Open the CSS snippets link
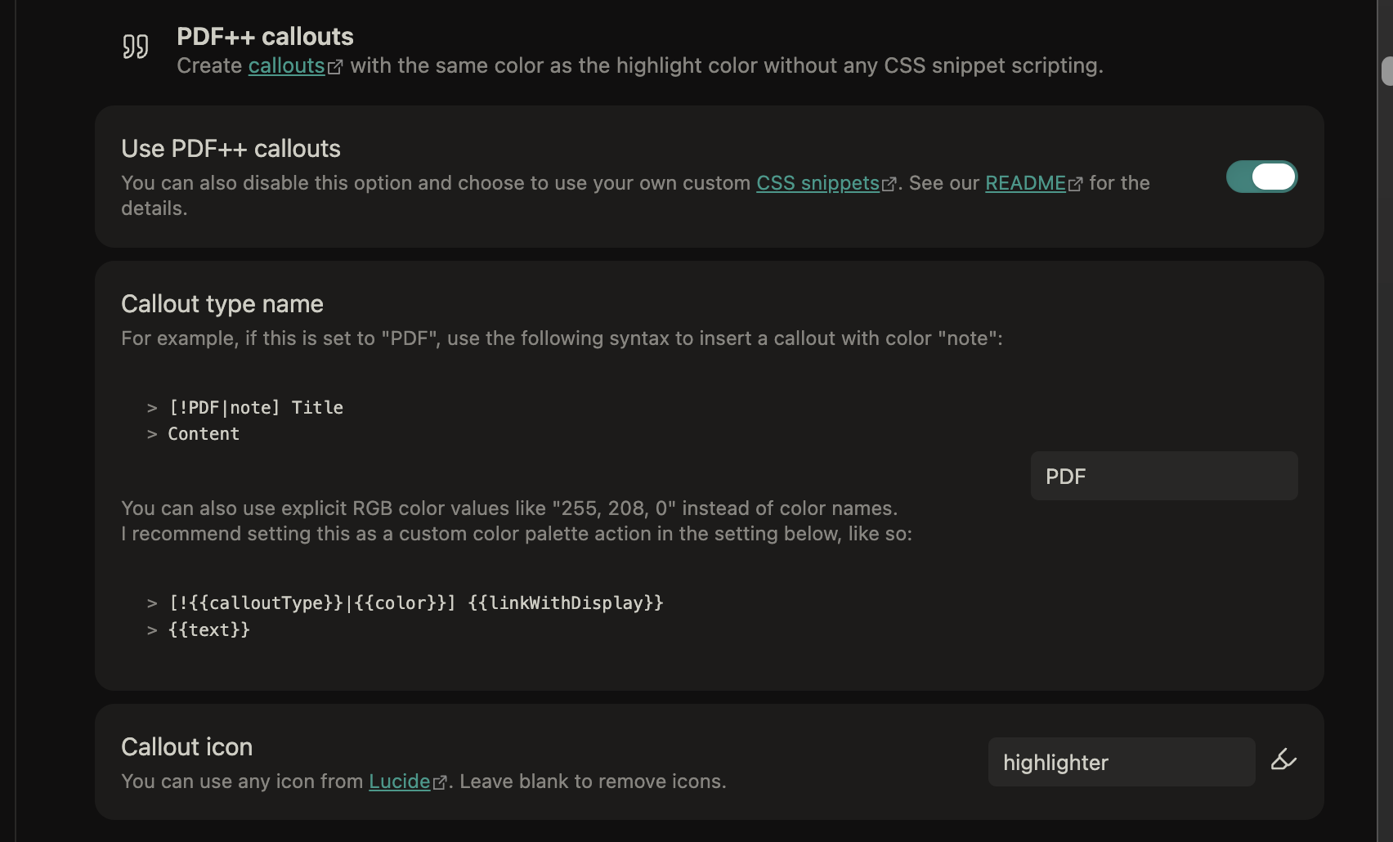This screenshot has height=842, width=1393. (817, 183)
